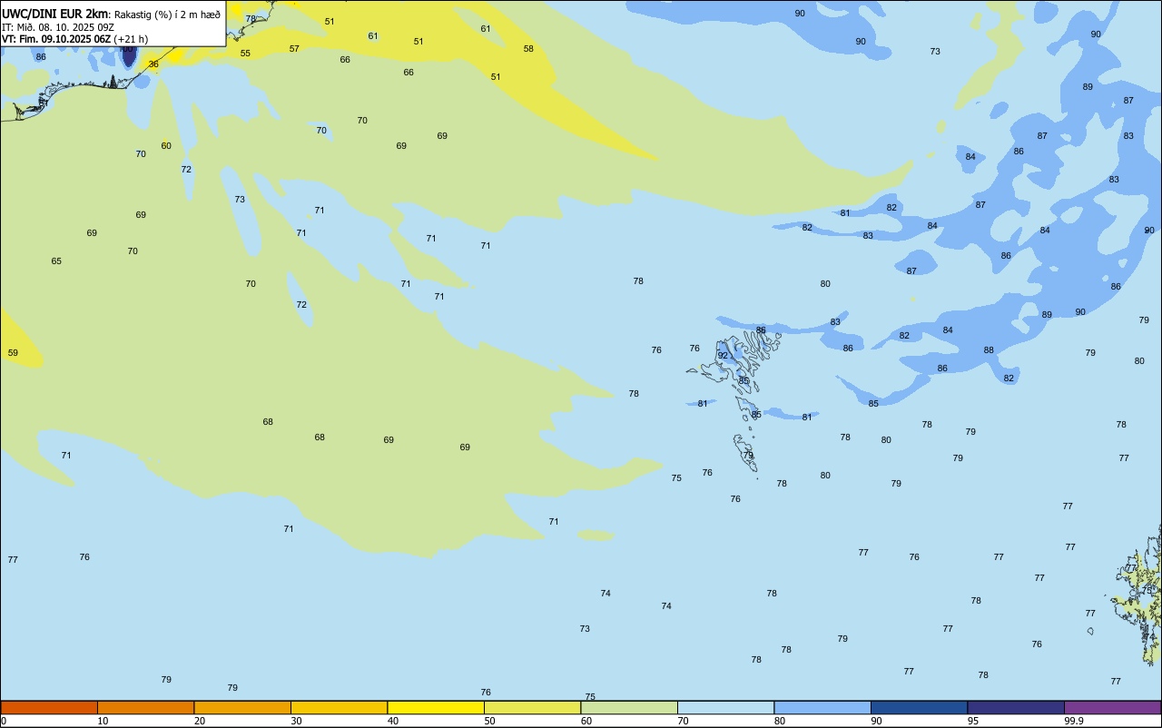This screenshot has height=728, width=1162.
Task: Pick the 40–50 bright yellow legend swatch
Action: (x=436, y=707)
